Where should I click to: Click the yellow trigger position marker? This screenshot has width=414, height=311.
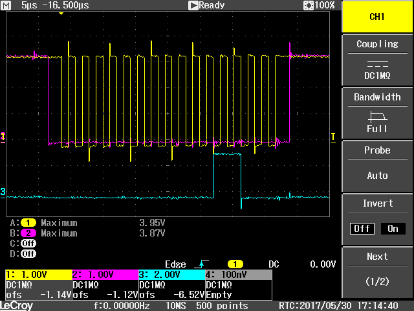point(61,14)
